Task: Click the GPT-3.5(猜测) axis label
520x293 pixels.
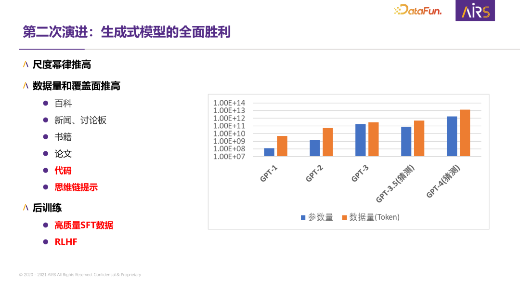Action: coord(395,184)
